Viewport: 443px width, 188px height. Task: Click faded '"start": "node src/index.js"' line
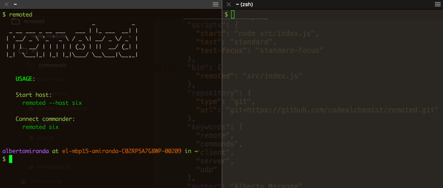tap(257, 34)
